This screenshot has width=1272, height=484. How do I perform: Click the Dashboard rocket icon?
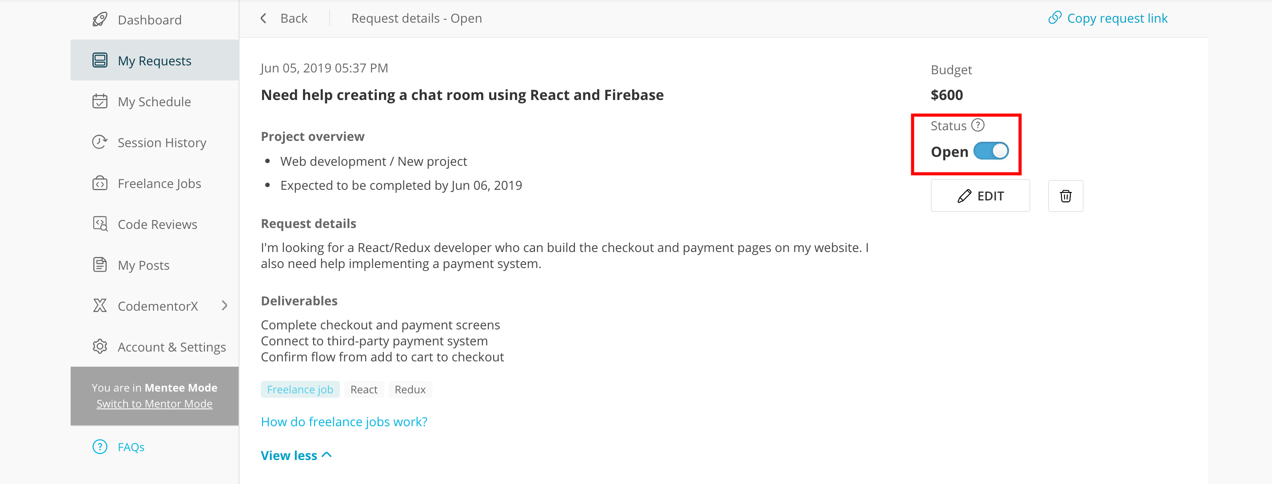coord(100,20)
